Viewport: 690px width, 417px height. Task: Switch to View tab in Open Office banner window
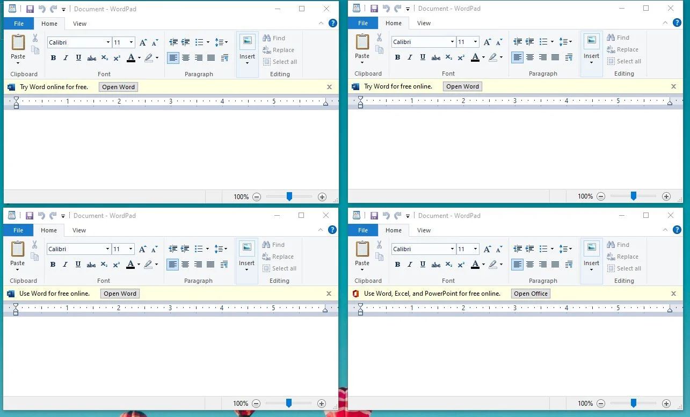coord(424,230)
